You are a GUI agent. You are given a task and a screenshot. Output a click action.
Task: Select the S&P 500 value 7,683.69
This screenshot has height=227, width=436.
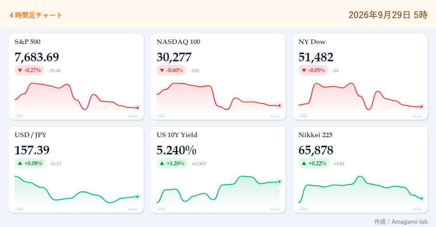(x=37, y=57)
